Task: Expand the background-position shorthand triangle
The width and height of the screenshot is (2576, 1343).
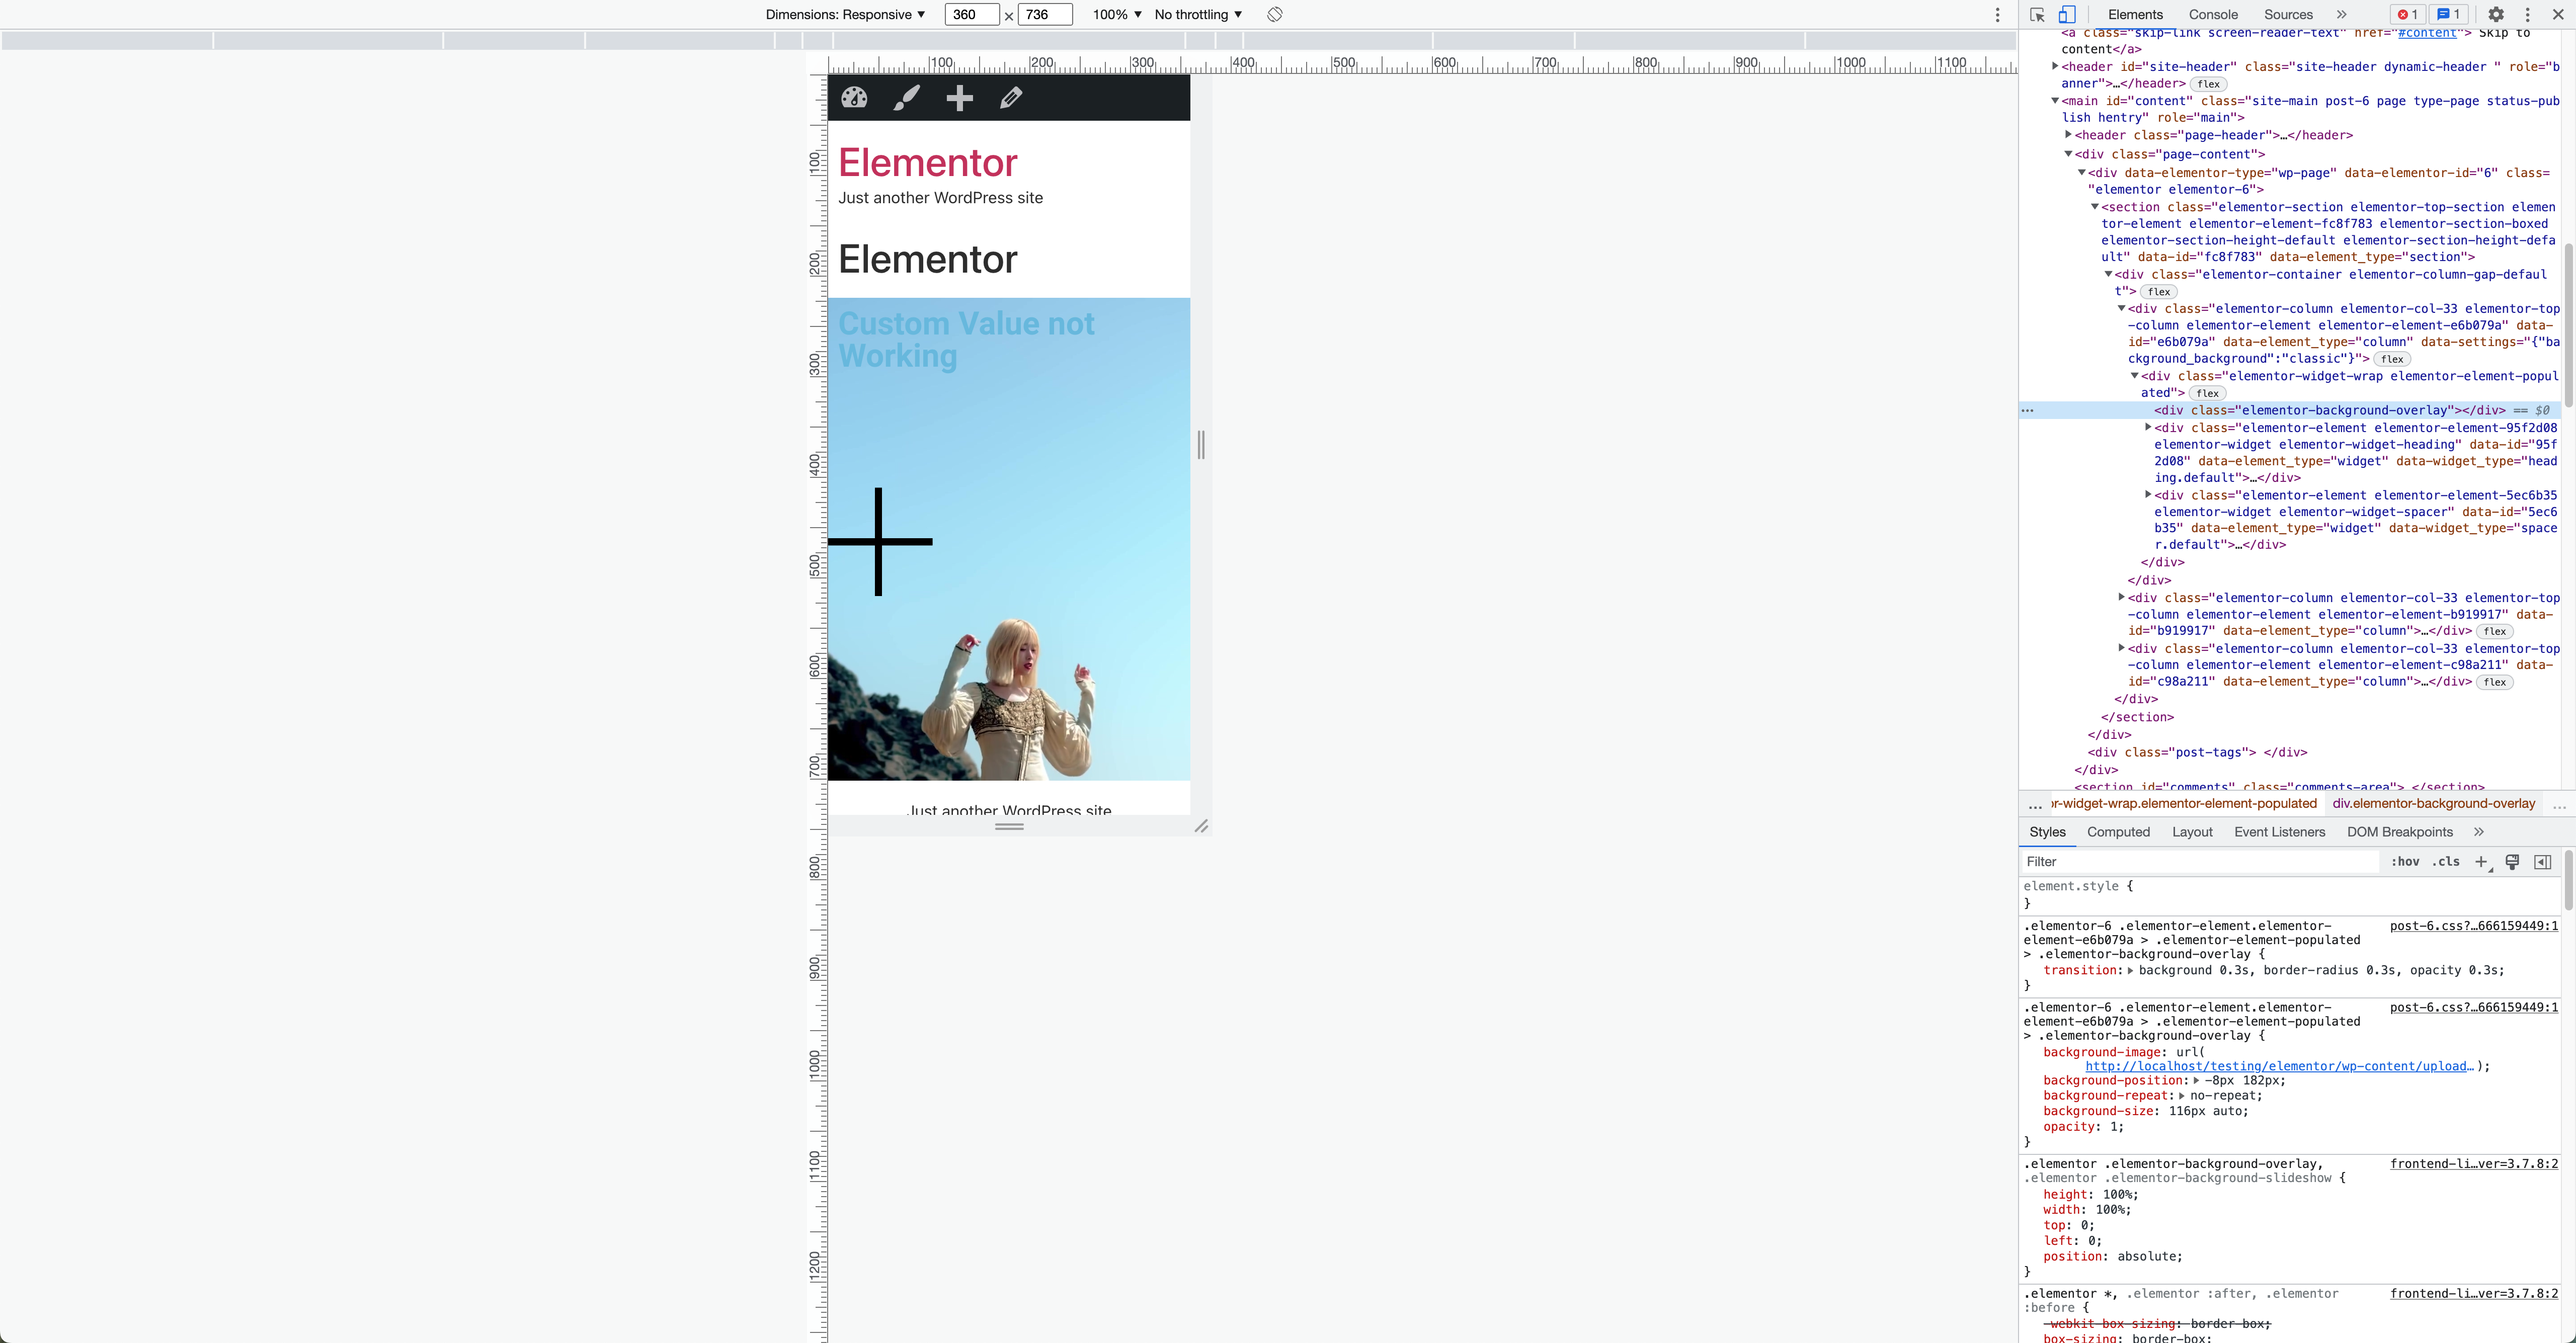Action: [x=2197, y=1080]
